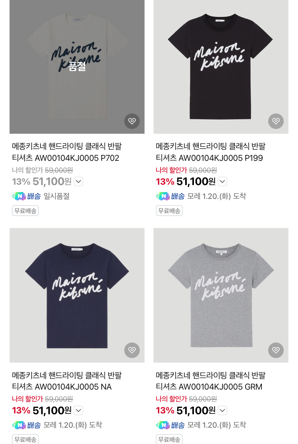The image size is (298, 444).
Task: Click 무료배송 tag under P199 shirt
Action: coord(169,210)
